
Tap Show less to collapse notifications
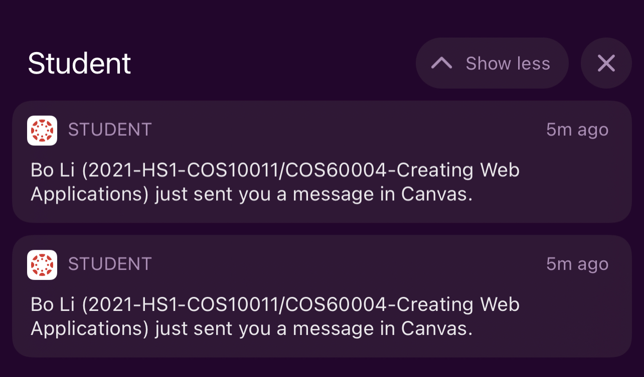[x=508, y=63]
